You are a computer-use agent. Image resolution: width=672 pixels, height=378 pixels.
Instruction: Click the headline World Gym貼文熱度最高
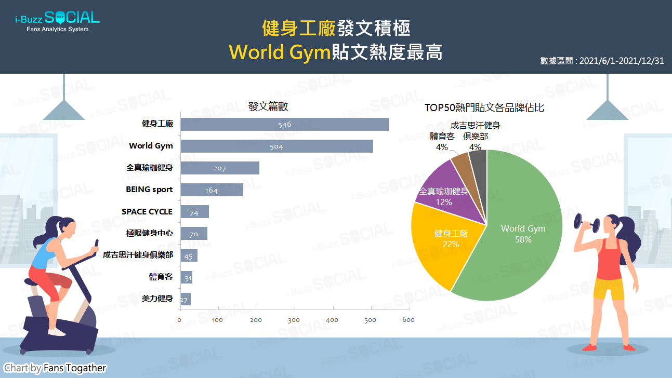(336, 52)
